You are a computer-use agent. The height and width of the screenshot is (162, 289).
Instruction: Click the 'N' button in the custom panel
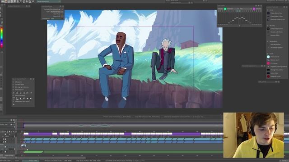pos(28,93)
